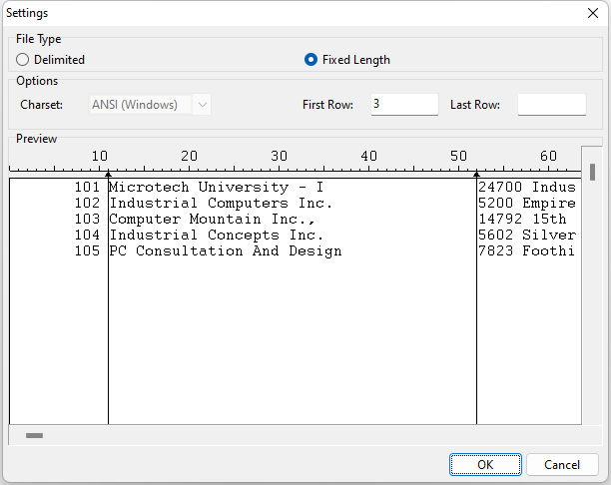Click the ruler at position 30
611x485 pixels.
click(279, 157)
